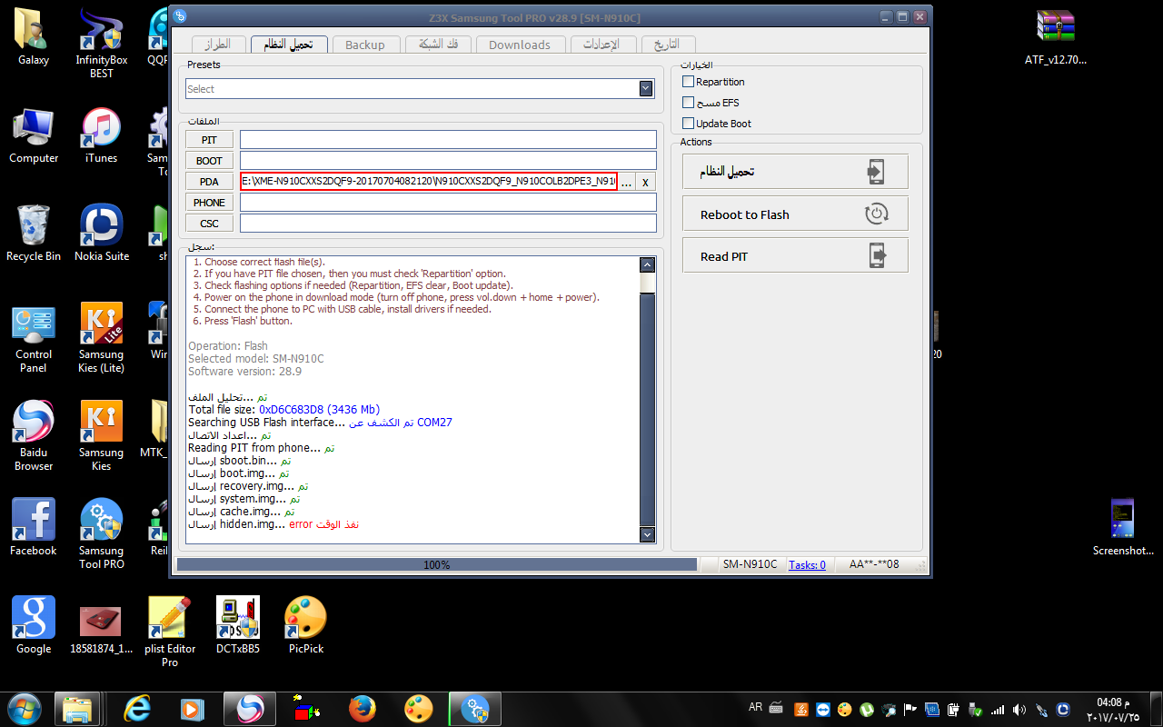
Task: Switch to the فك الشبكة tab
Action: [x=439, y=45]
